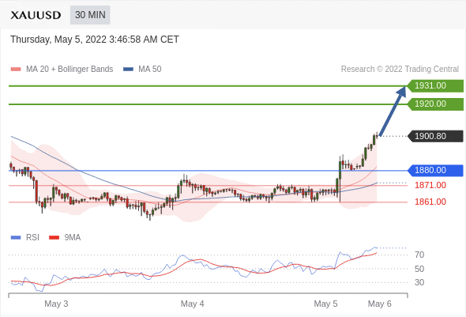Click the black 1900.80 current price tag
The width and height of the screenshot is (466, 317).
coord(435,136)
